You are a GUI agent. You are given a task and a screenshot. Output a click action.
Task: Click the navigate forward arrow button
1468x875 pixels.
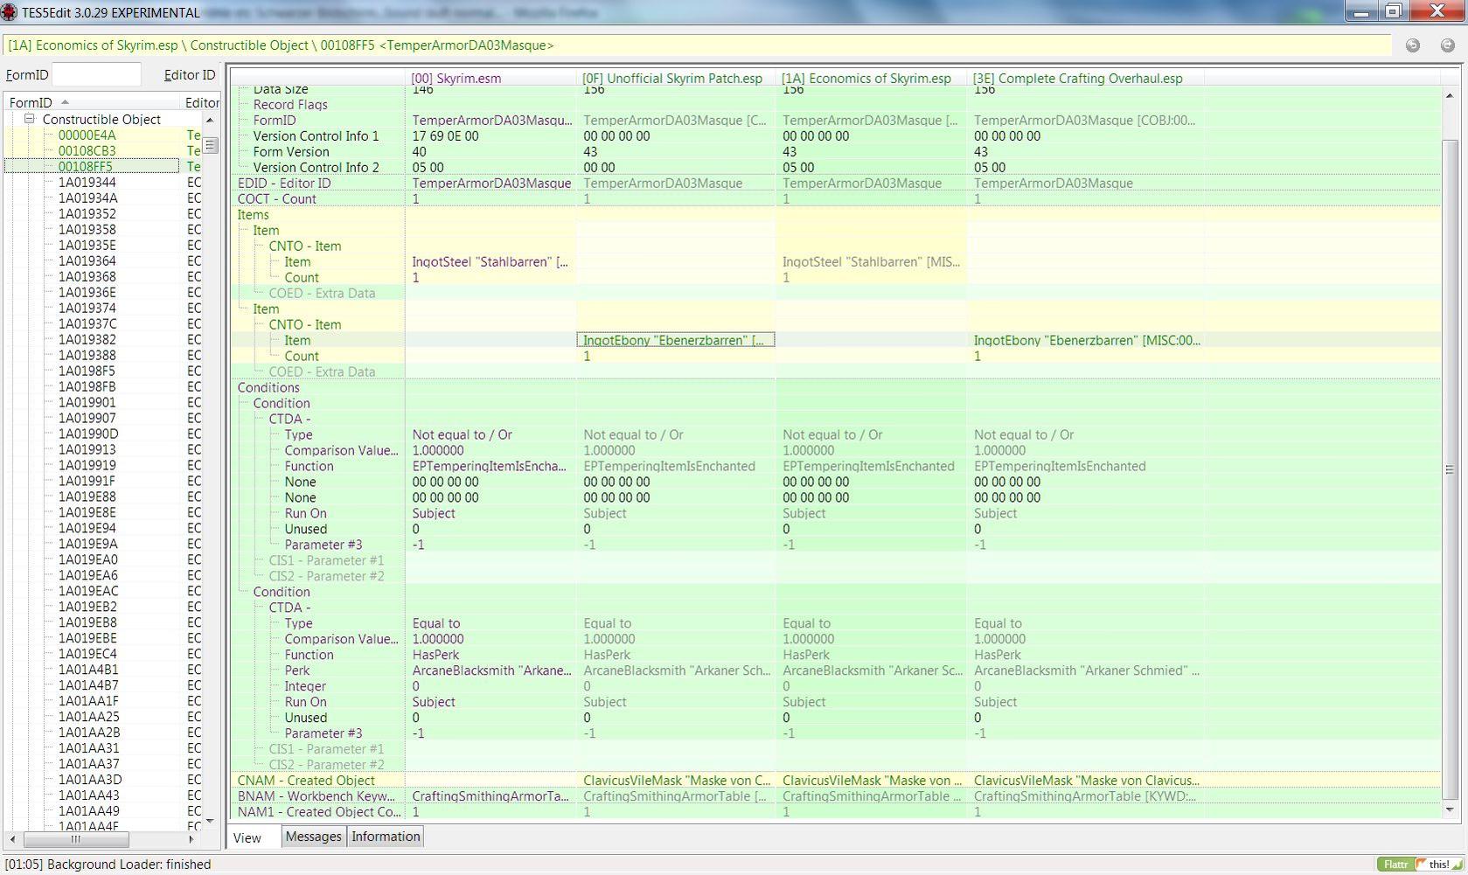point(1447,45)
